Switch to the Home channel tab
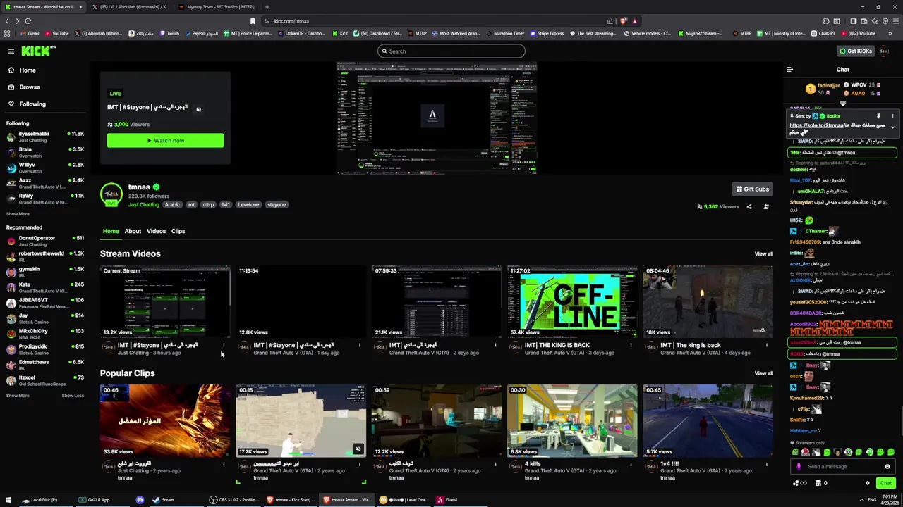Image resolution: width=903 pixels, height=507 pixels. pos(111,231)
